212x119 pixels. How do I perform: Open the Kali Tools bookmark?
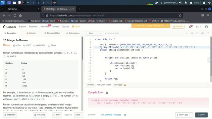click(x=49, y=21)
